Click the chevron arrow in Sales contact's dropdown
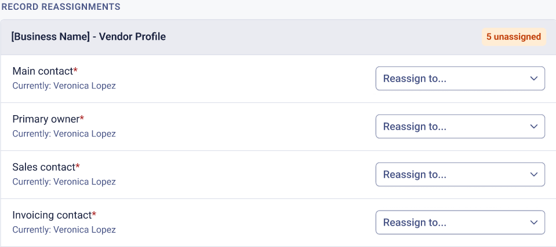 [533, 175]
